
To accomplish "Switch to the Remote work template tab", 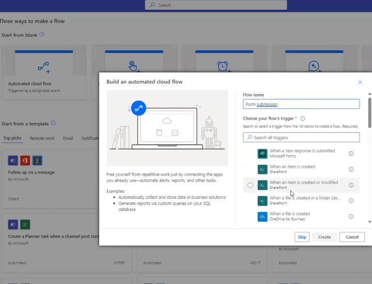I will pos(42,138).
